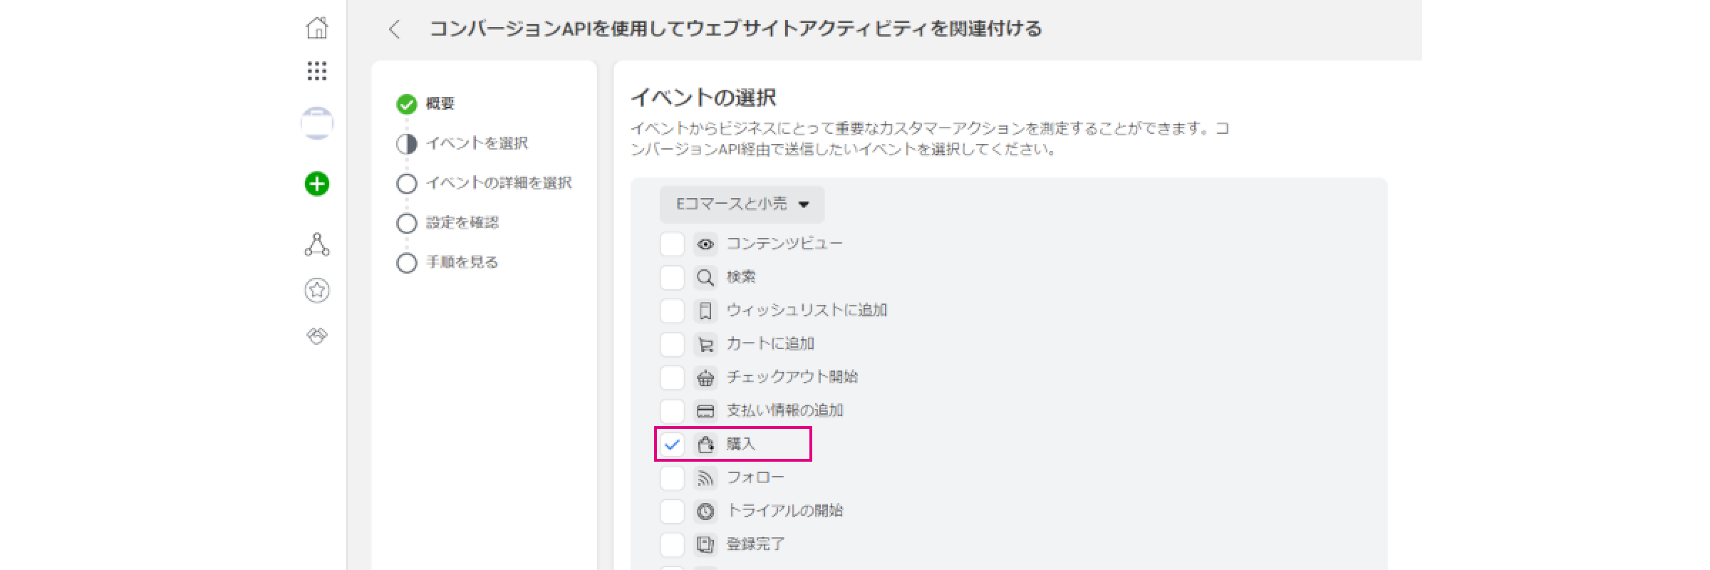Click the account avatar in sidebar
This screenshot has height=570, width=1710.
317,123
